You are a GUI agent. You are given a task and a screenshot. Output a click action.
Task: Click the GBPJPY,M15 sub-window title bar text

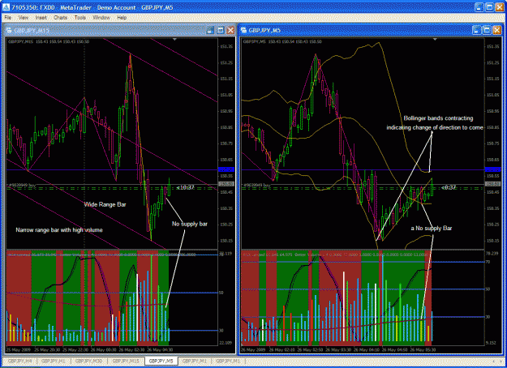[x=32, y=30]
